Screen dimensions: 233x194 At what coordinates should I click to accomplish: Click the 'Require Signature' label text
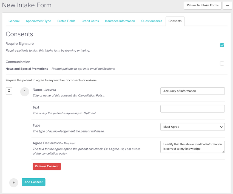pos(20,44)
